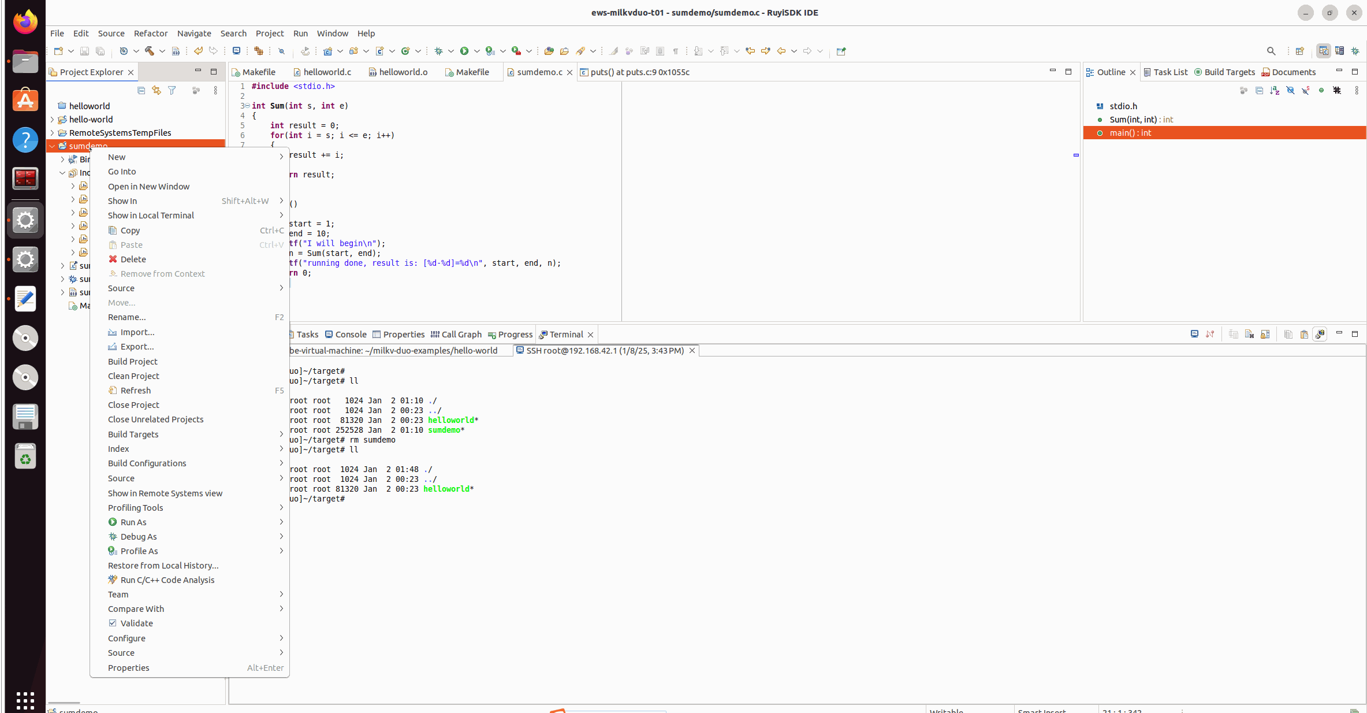Open search using the magnifier icon top right
Screen dimensions: 1367x713
(x=1271, y=51)
